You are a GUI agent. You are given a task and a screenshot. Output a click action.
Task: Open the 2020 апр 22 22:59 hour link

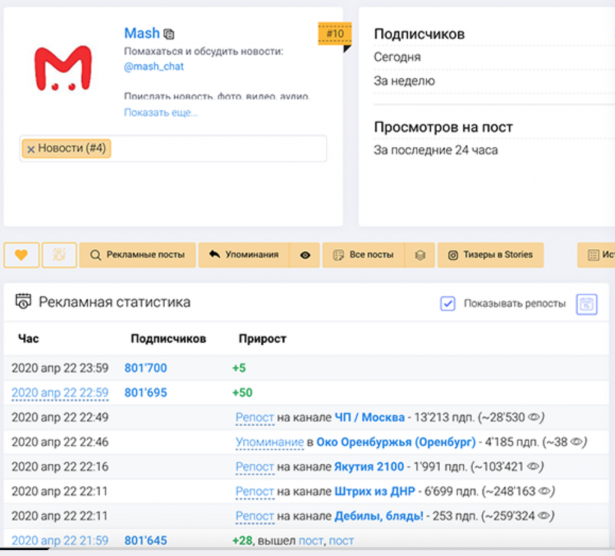coord(60,393)
